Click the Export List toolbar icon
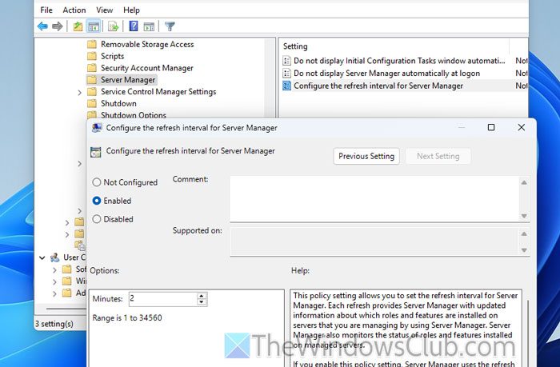Image resolution: width=560 pixels, height=367 pixels. [x=114, y=26]
